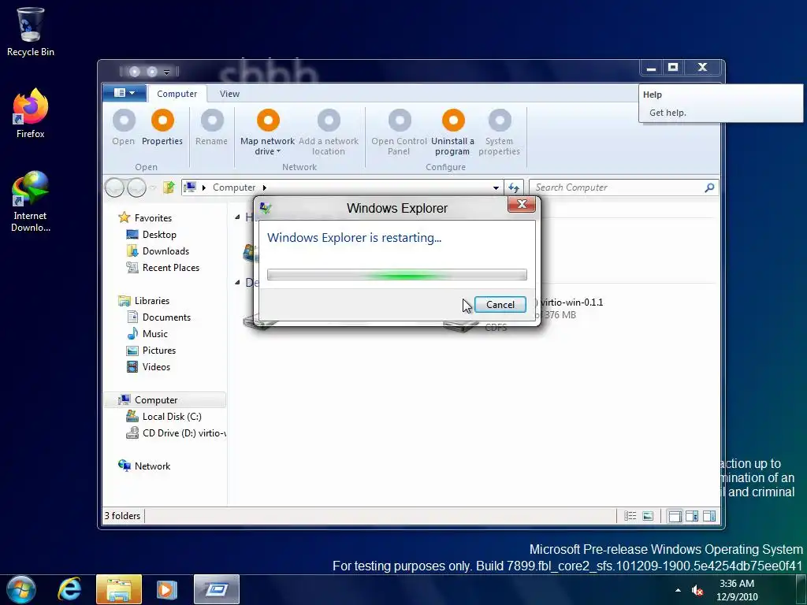The width and height of the screenshot is (807, 605).
Task: Toggle the first pane button in the status bar
Action: point(675,515)
